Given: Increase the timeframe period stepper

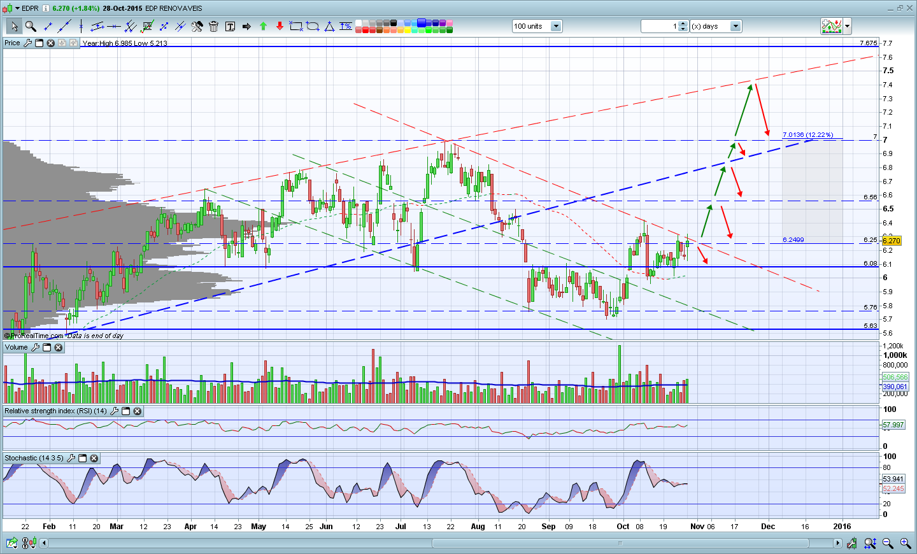Looking at the screenshot, I should click(683, 24).
